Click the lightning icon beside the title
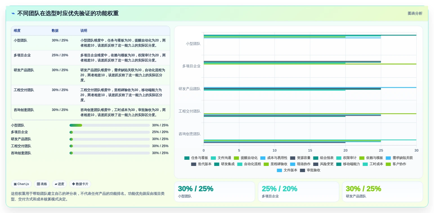Viewport: 434px width, 213px height. [x=13, y=13]
